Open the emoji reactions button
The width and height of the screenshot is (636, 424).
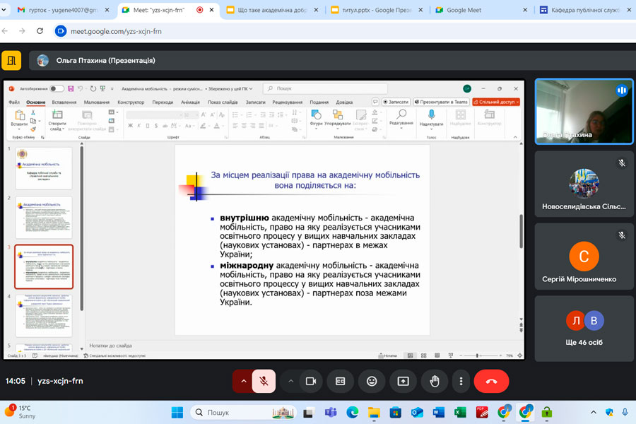[x=372, y=381]
